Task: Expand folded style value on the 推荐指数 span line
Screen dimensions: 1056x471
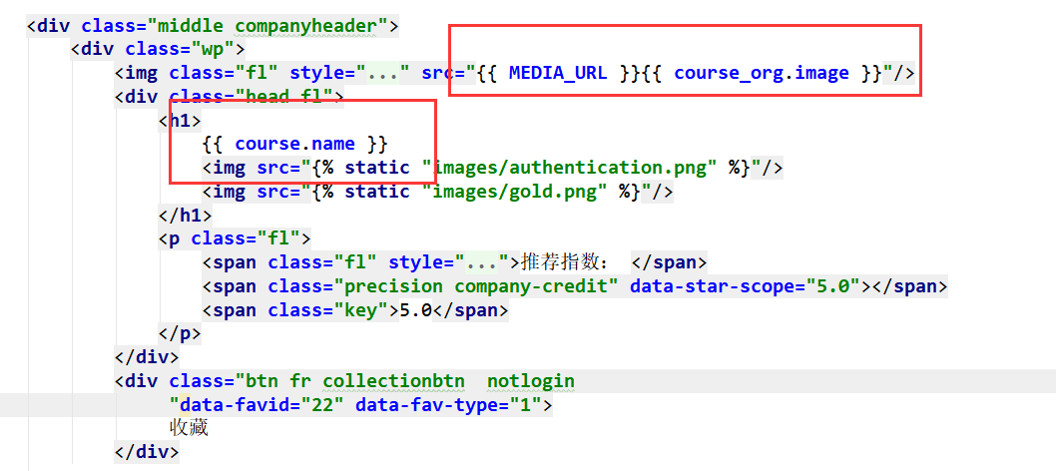Action: [x=482, y=261]
